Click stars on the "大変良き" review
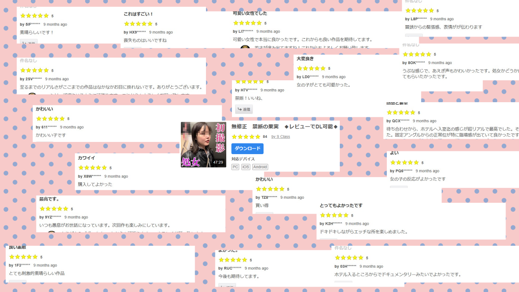 [311, 69]
